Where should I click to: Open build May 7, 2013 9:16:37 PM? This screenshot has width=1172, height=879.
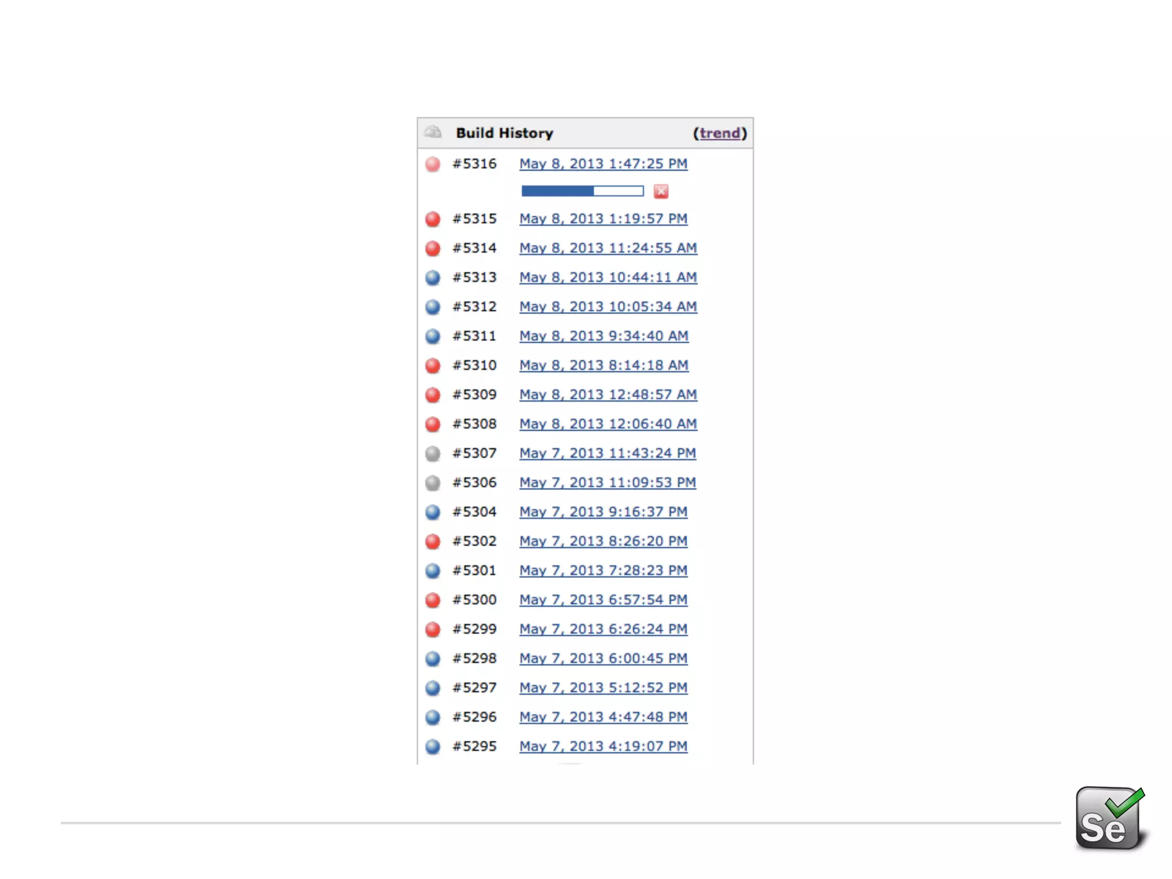tap(603, 512)
